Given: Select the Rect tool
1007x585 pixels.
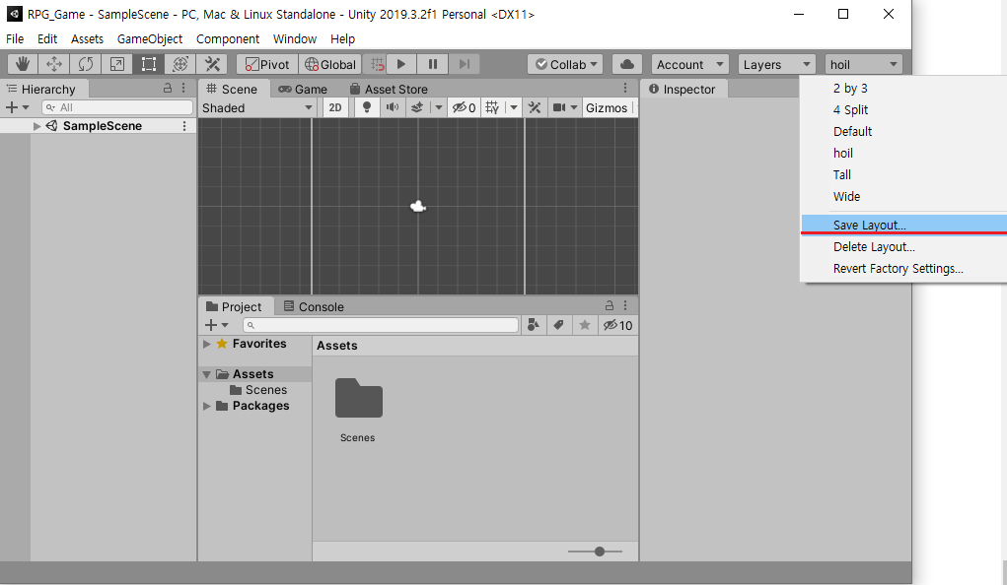Looking at the screenshot, I should pos(148,64).
